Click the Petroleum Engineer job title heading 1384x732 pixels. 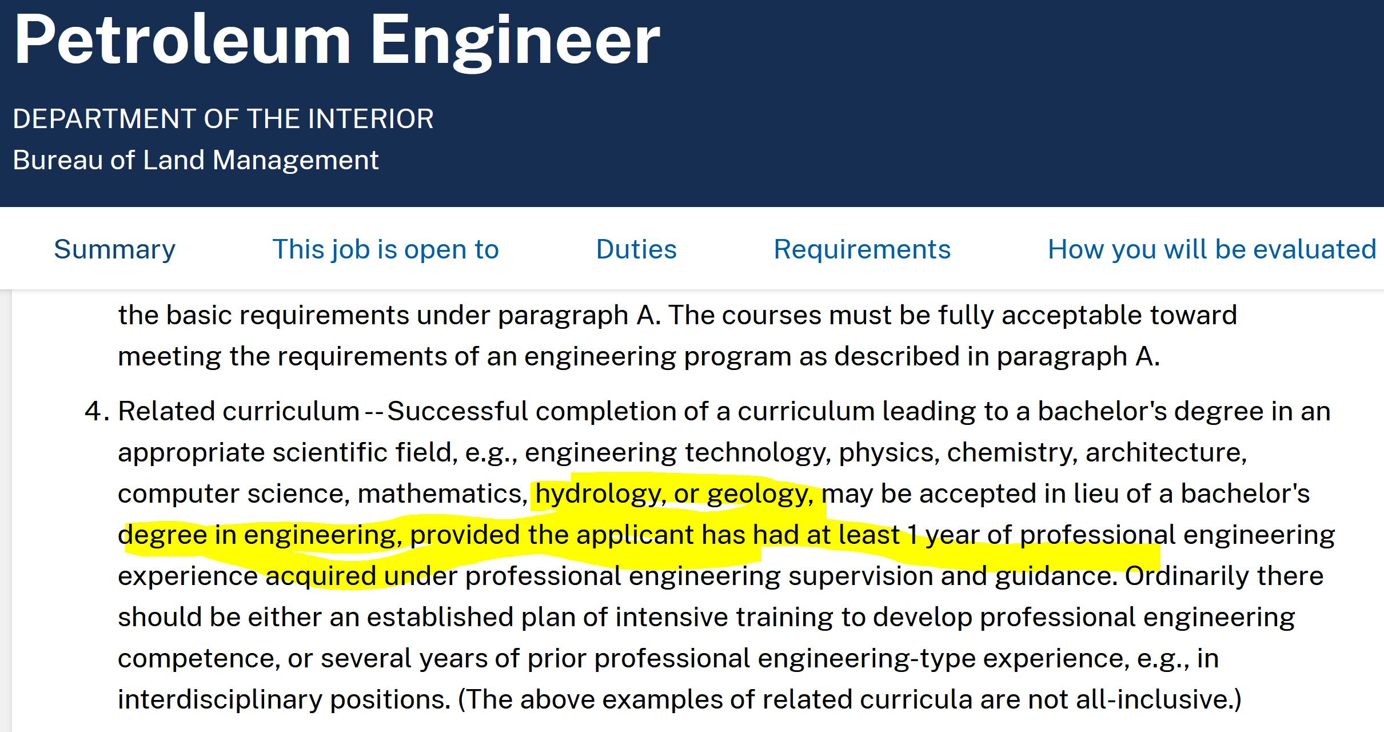click(337, 41)
